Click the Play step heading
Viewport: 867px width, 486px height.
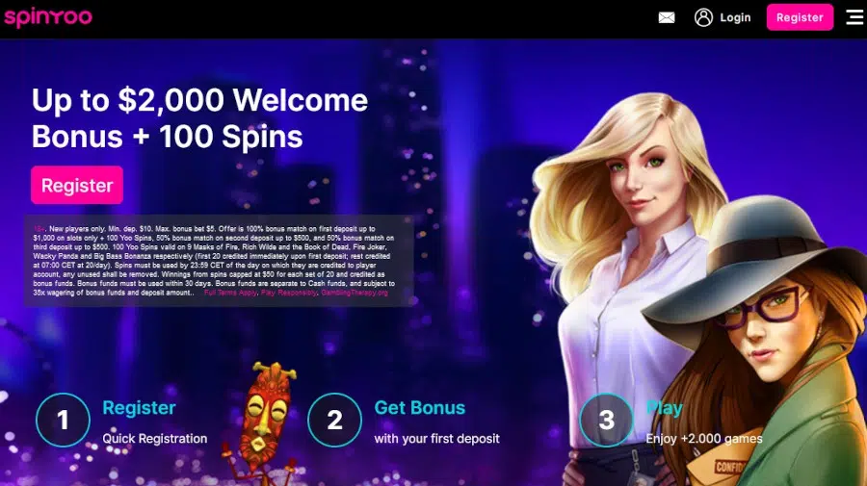tap(664, 408)
